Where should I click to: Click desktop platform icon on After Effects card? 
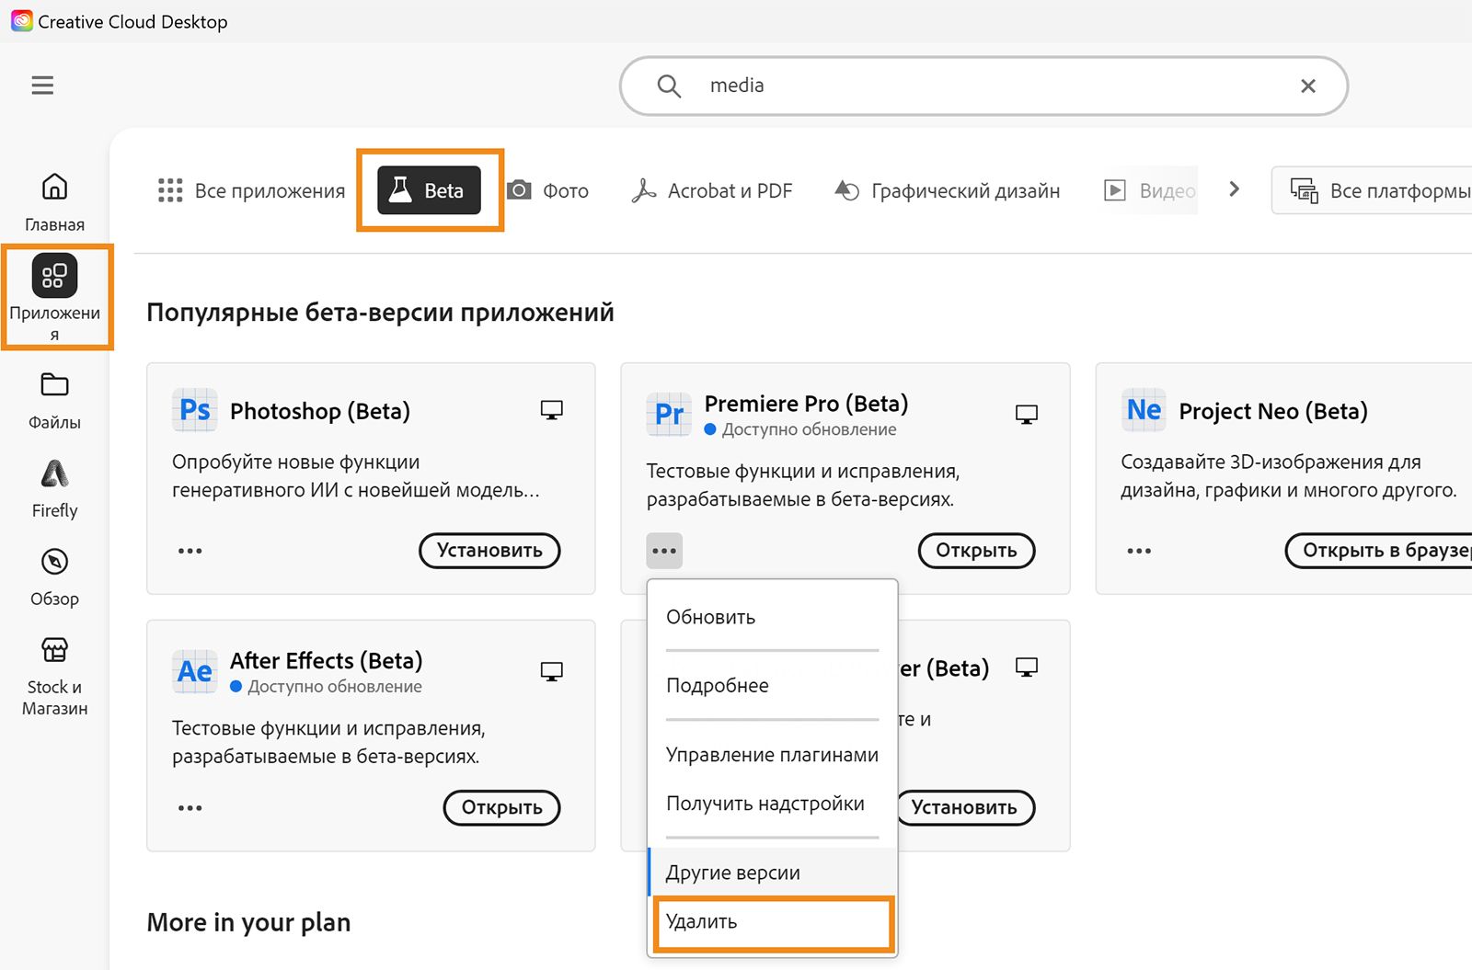coord(551,672)
